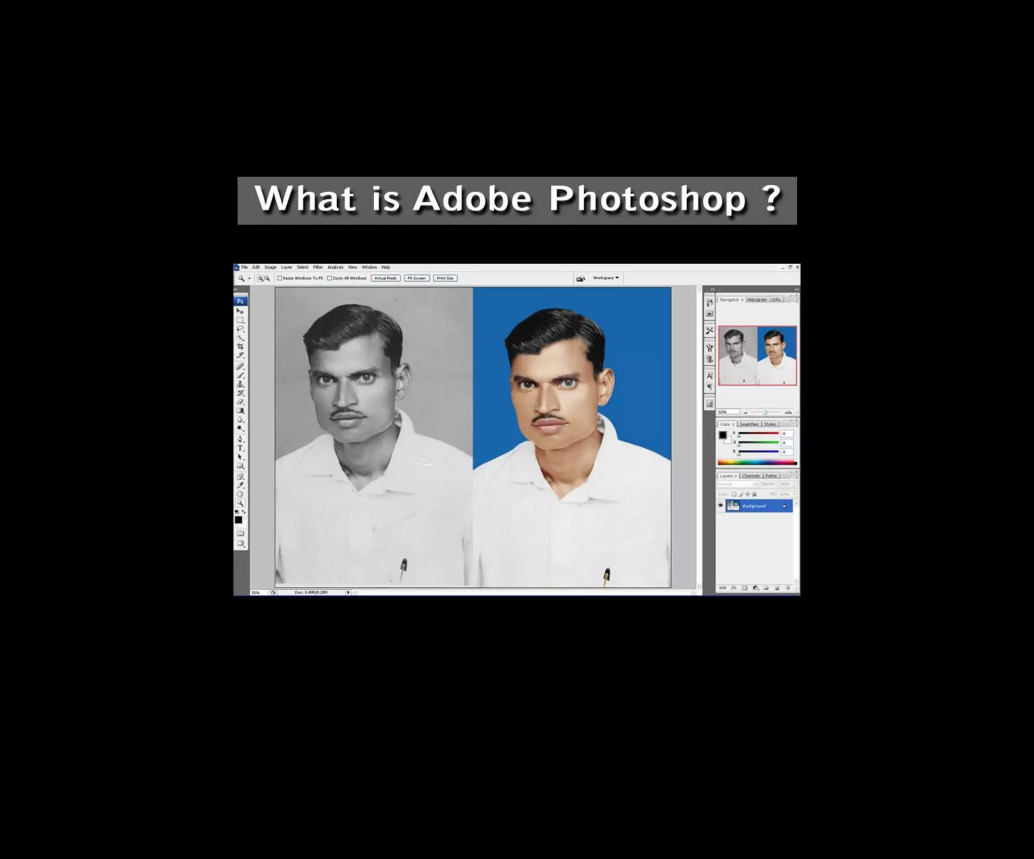This screenshot has width=1034, height=859.
Task: Switch to the Channels tab
Action: [x=751, y=476]
